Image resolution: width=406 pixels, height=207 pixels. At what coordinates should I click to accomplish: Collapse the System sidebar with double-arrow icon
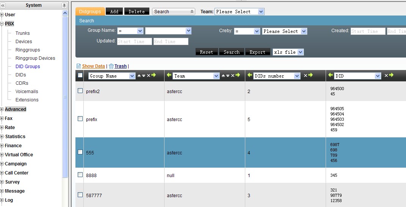(3, 5)
